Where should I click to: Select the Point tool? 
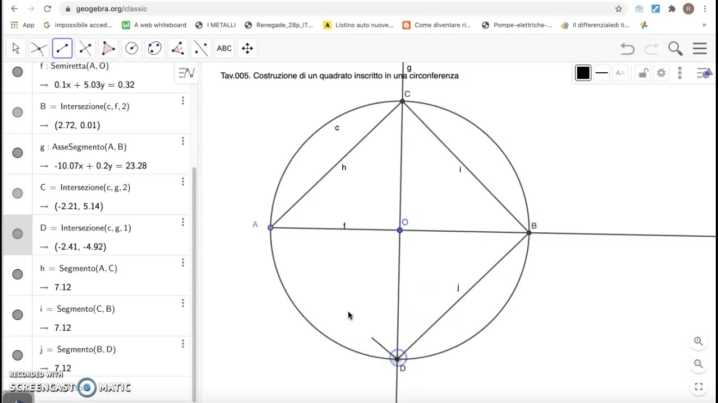pos(39,48)
